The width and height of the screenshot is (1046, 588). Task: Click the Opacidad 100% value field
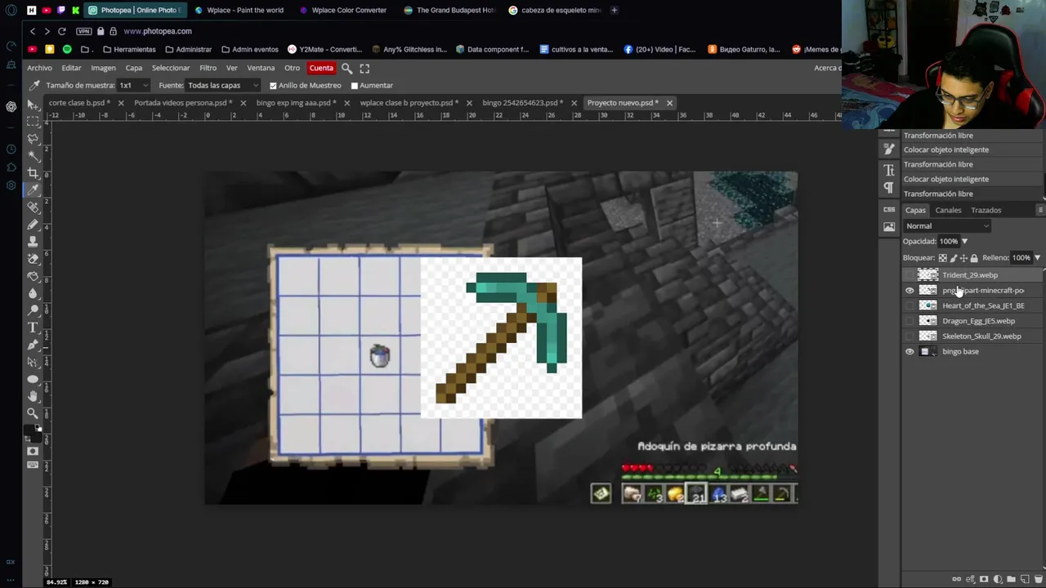click(x=948, y=242)
